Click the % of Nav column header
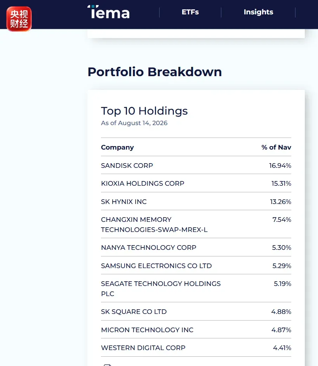The width and height of the screenshot is (318, 366). [276, 147]
